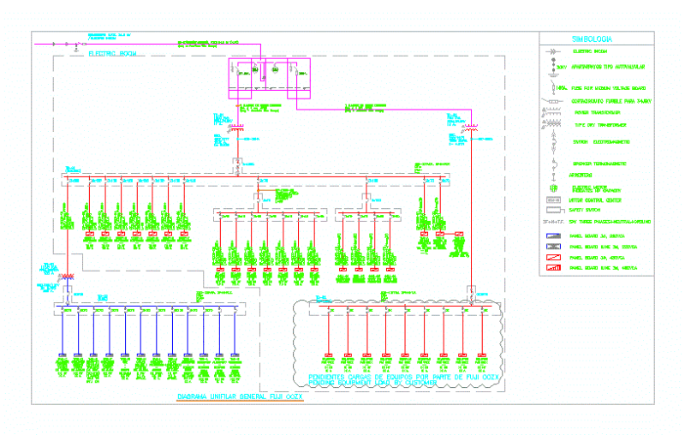Select the ground symbol on incoming magenta line

coord(76,49)
